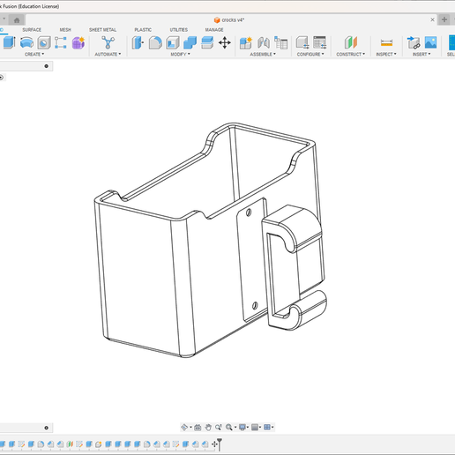The image size is (455, 455).
Task: Close the crocks v4 document tab
Action: (x=432, y=19)
